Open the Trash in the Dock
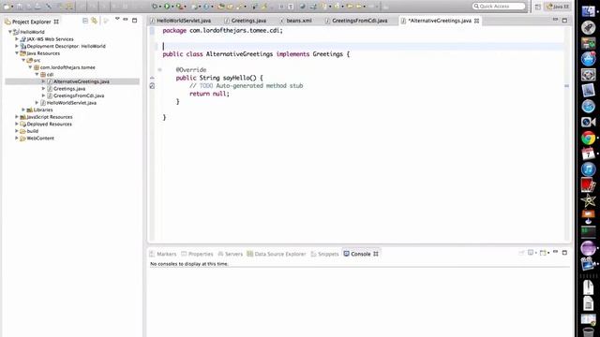 coord(588,331)
